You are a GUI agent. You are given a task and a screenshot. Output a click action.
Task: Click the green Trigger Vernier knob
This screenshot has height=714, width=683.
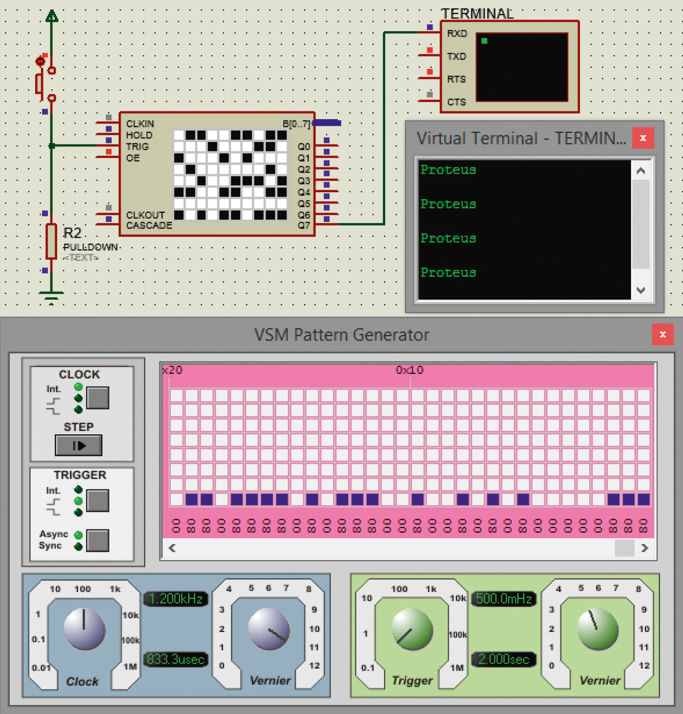point(598,629)
